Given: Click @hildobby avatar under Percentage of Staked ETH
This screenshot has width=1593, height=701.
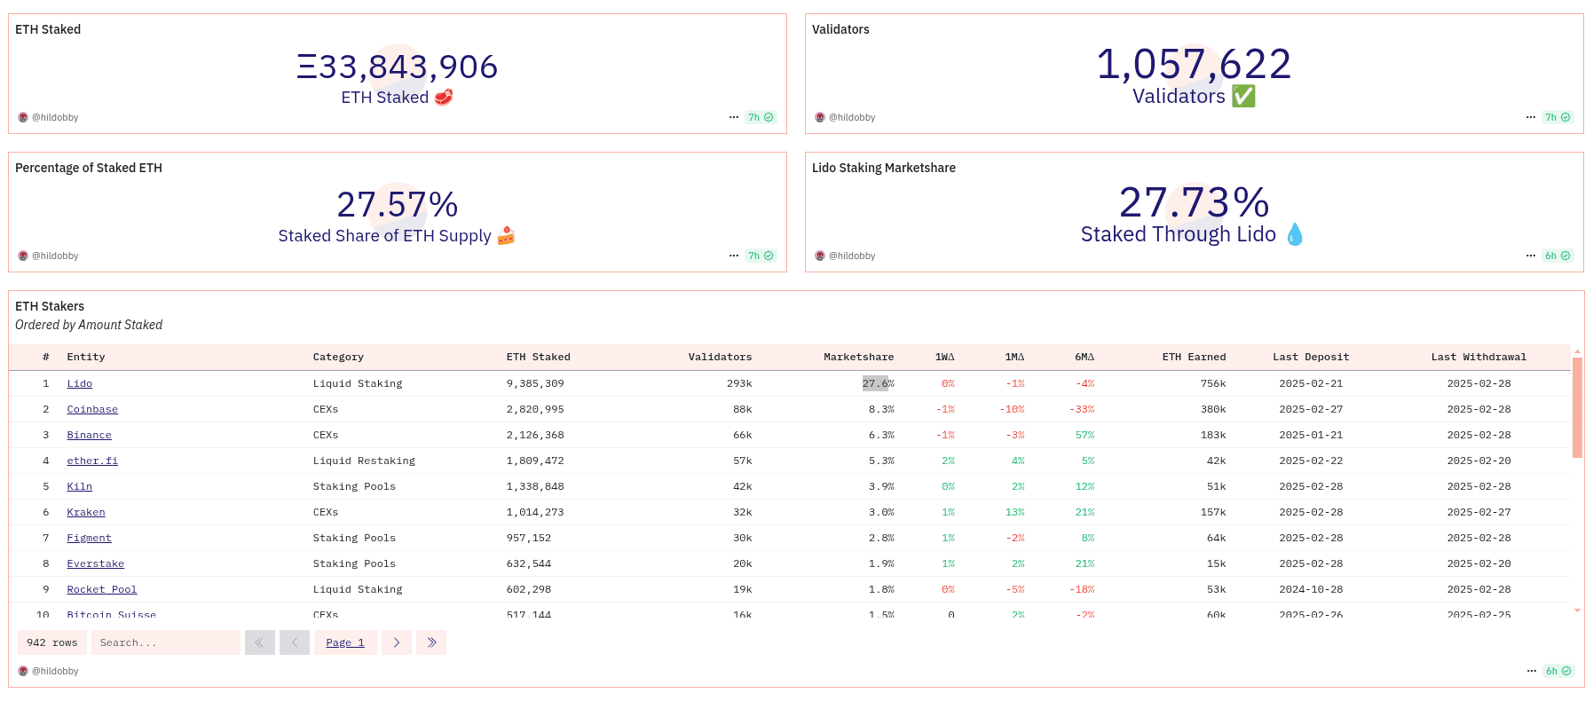Looking at the screenshot, I should point(23,256).
